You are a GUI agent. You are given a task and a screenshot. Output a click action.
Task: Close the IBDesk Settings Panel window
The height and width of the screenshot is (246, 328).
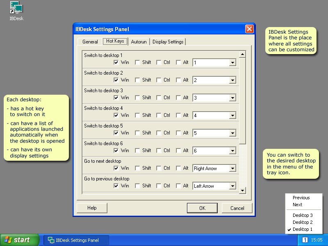249,29
